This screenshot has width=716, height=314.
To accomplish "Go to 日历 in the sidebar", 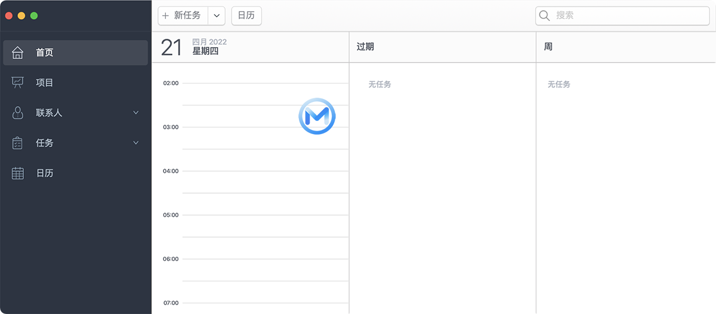I will point(75,173).
